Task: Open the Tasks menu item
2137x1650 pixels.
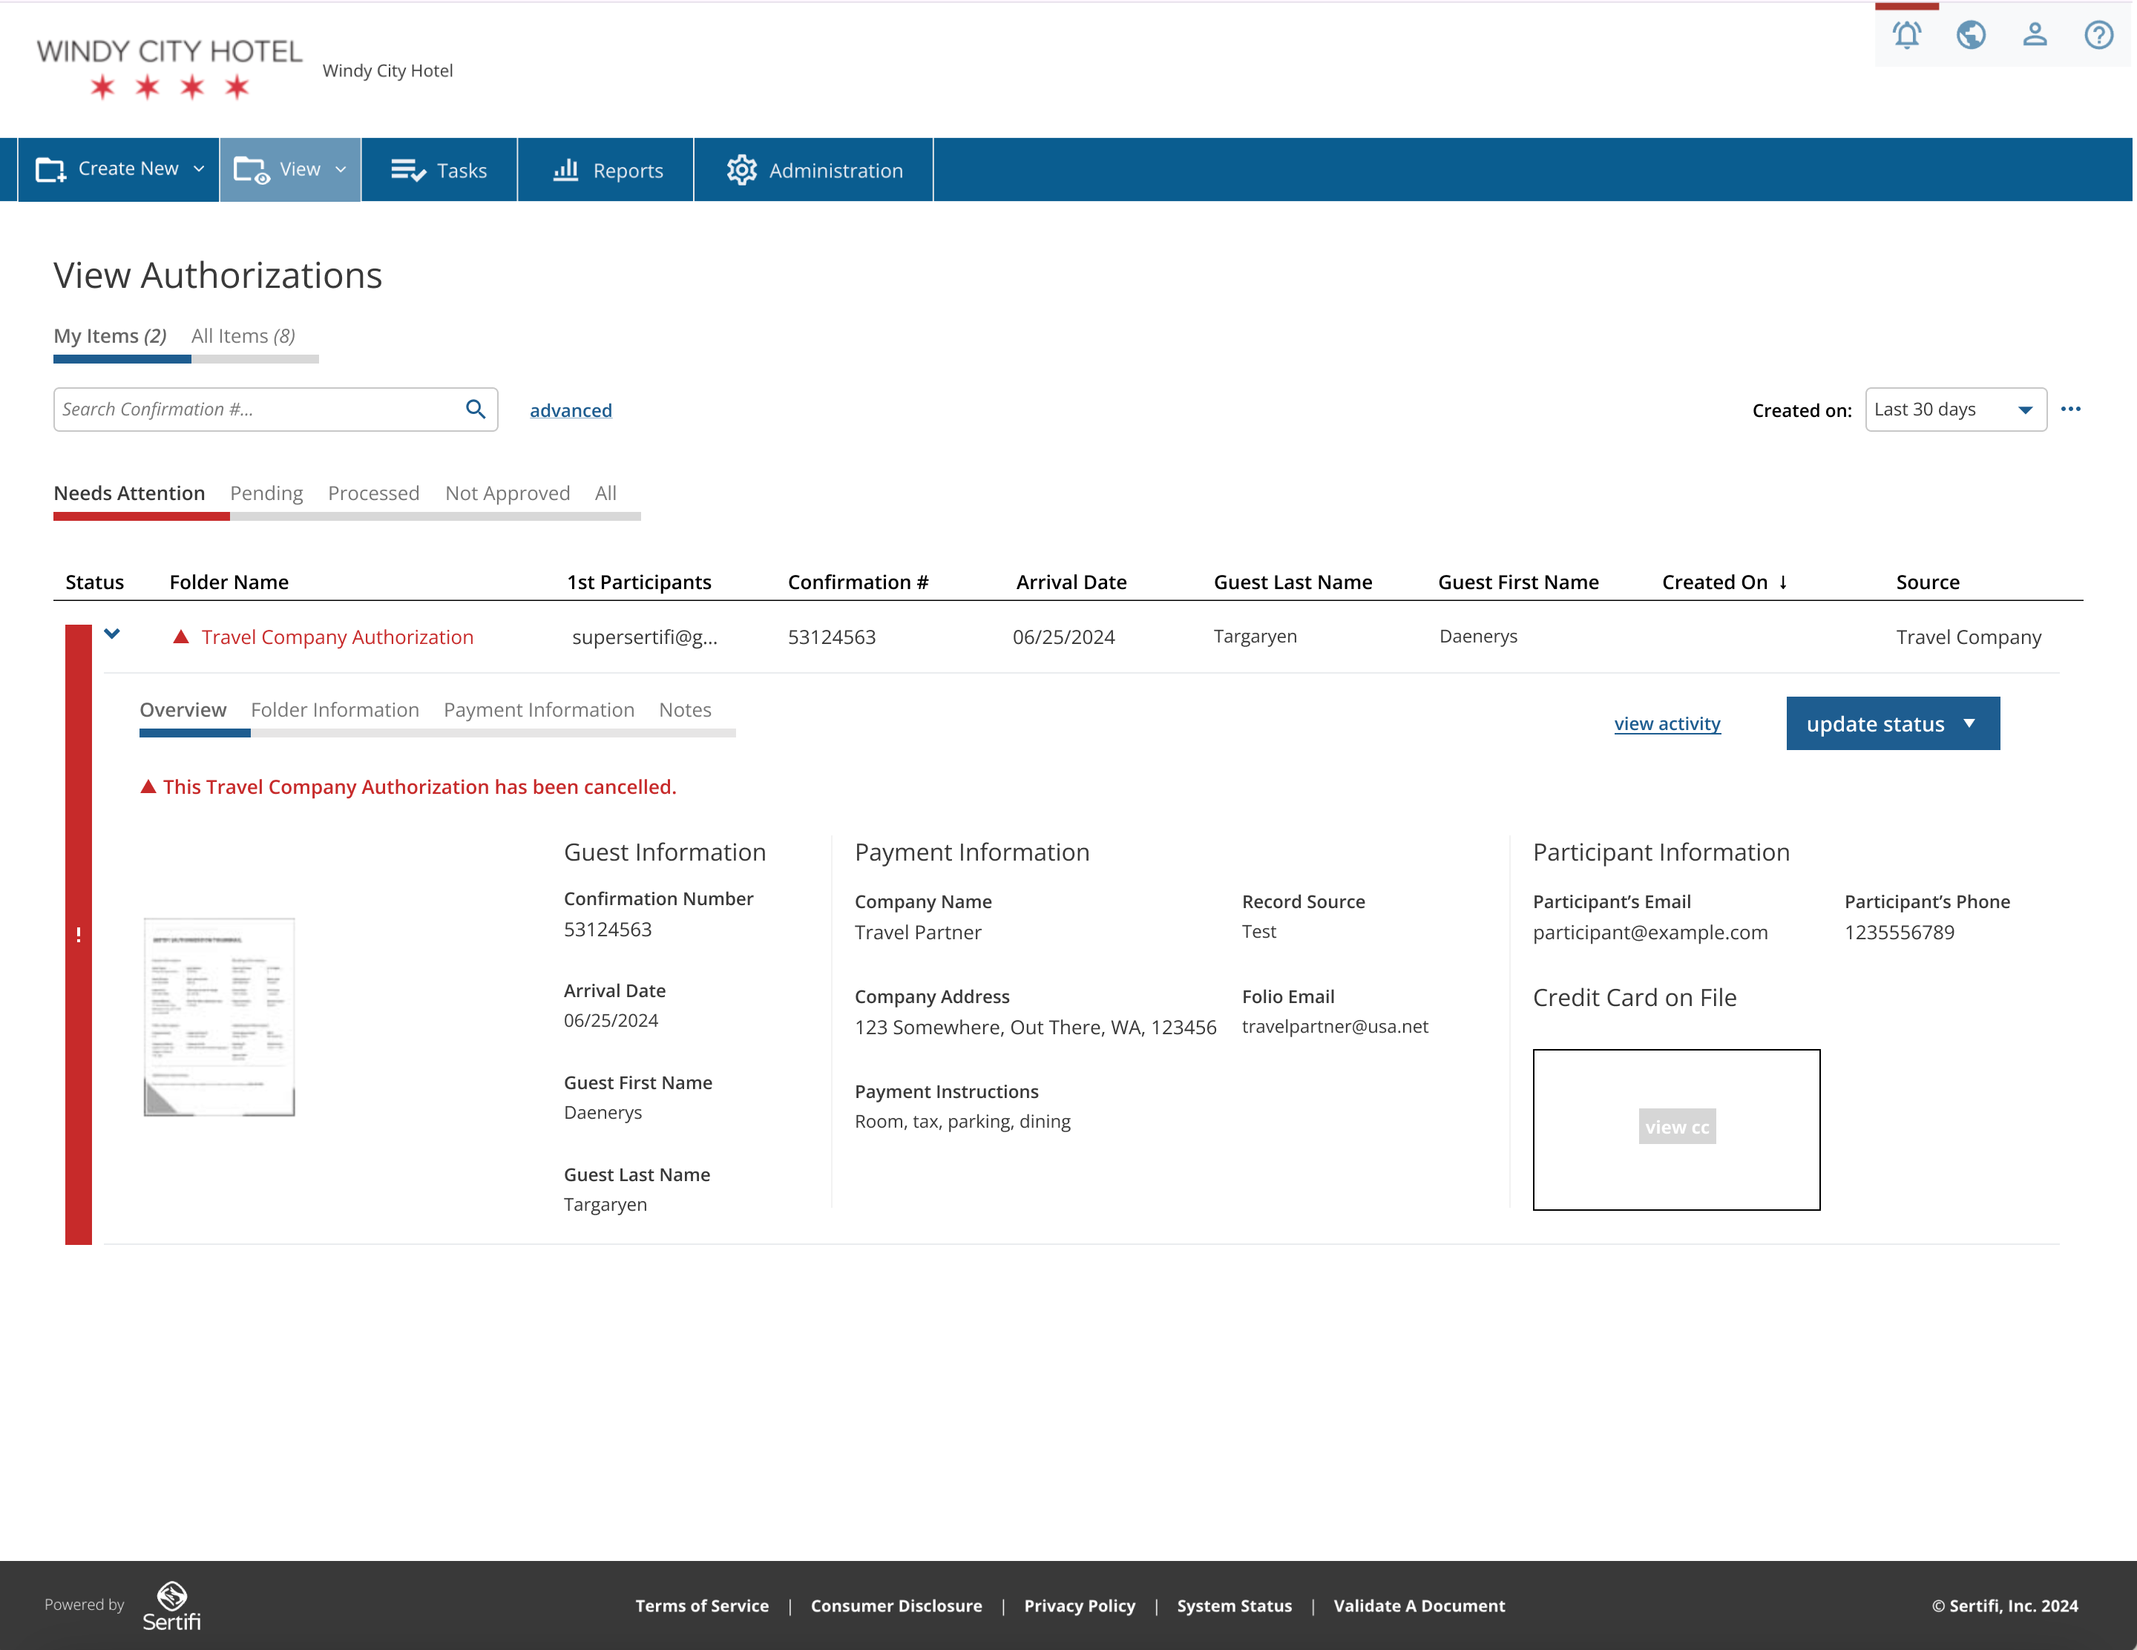Action: (439, 170)
